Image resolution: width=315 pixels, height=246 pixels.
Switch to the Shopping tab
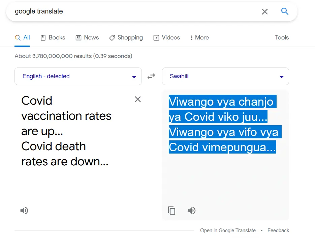pos(126,38)
